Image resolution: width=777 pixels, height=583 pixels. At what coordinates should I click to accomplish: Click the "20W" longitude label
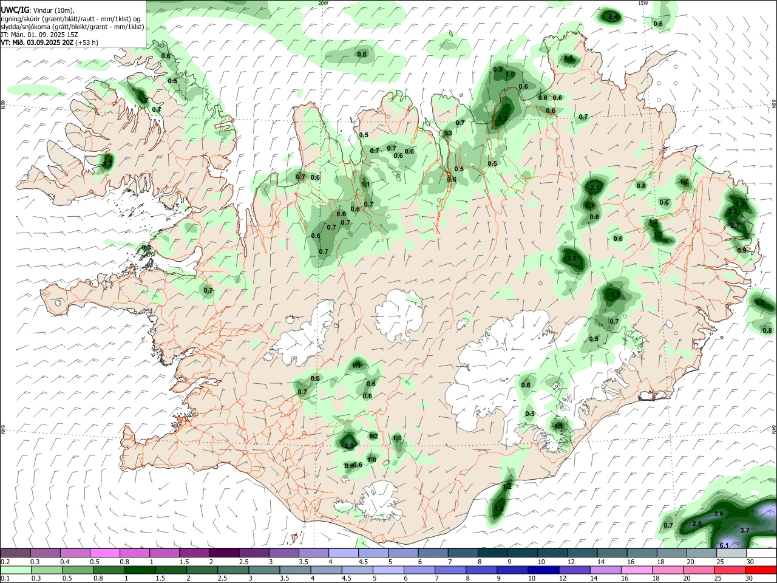[x=323, y=3]
